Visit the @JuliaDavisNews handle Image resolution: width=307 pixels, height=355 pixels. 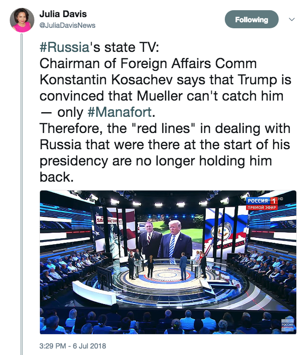pyautogui.click(x=67, y=25)
